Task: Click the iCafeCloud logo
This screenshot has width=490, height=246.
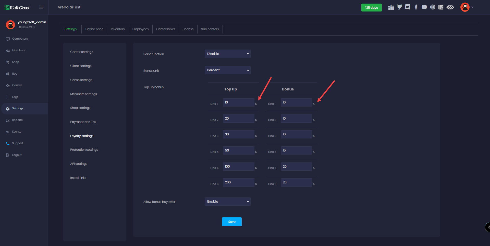Action: click(x=17, y=8)
